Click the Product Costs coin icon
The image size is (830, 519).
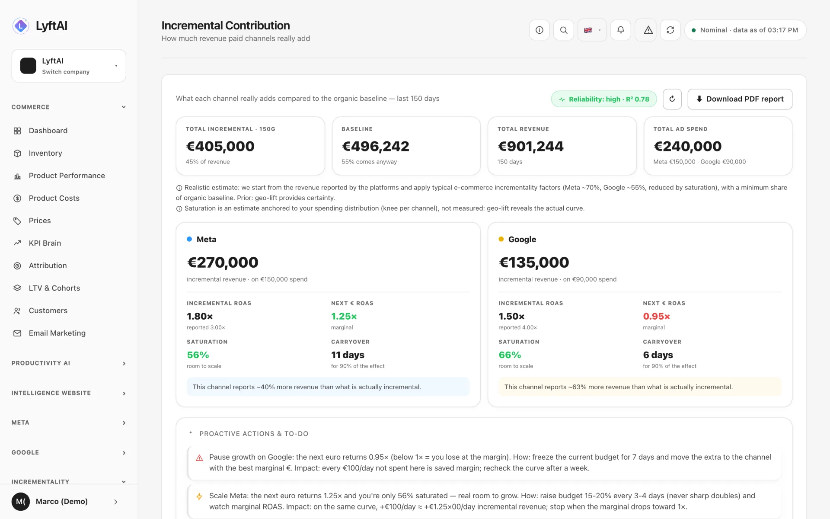(17, 199)
